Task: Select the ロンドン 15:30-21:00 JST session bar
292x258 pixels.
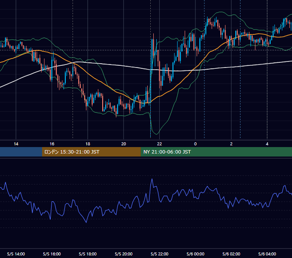Action: pos(91,152)
